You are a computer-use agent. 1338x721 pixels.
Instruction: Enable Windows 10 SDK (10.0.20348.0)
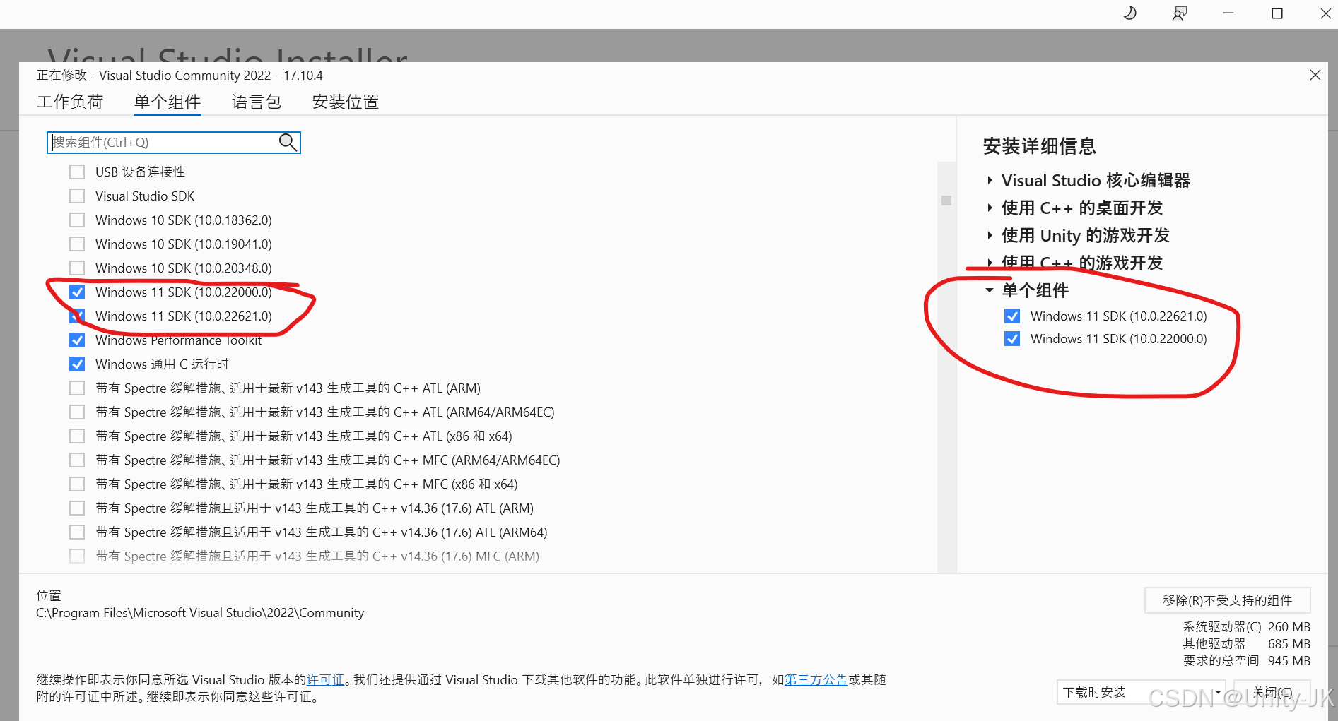77,268
